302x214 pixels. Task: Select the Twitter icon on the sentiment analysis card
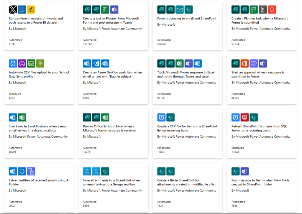[12, 9]
